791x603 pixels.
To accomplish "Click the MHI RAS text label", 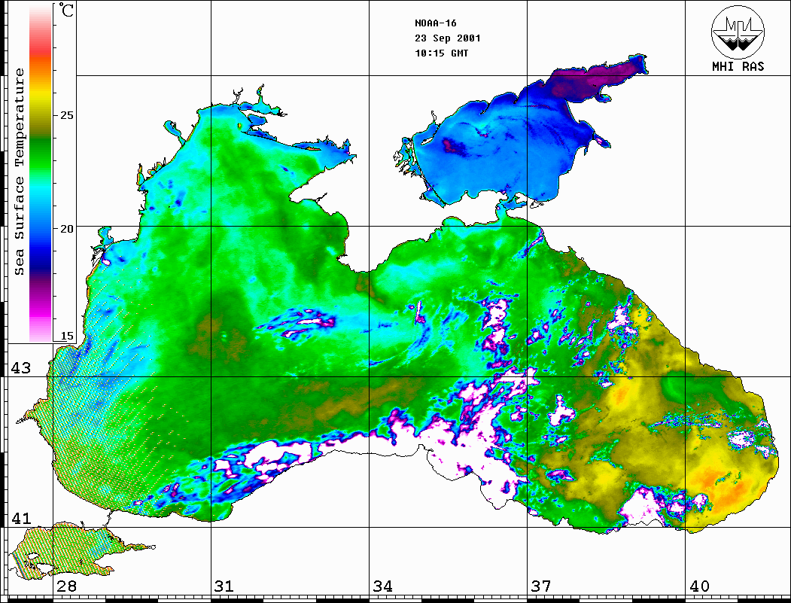I will pyautogui.click(x=738, y=66).
